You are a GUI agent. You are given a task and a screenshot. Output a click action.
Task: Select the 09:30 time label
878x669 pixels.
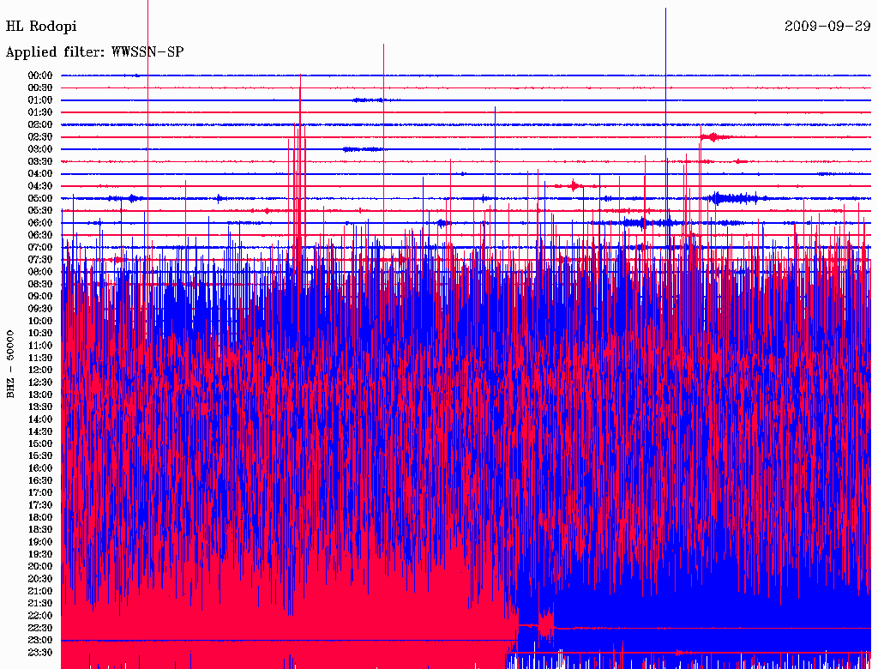tap(40, 309)
